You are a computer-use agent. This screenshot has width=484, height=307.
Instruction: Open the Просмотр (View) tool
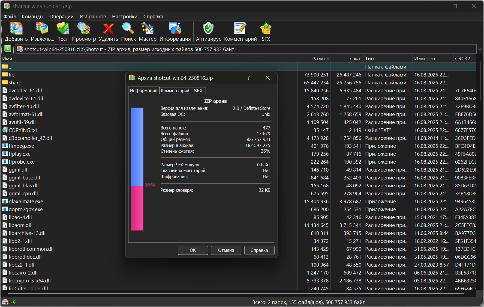click(x=84, y=32)
